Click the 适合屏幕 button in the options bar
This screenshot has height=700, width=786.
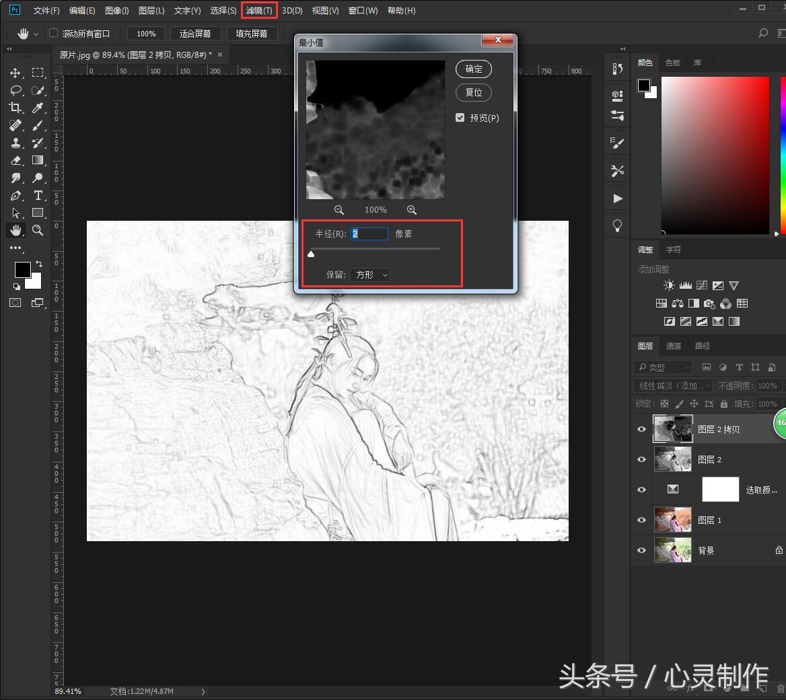pos(195,32)
